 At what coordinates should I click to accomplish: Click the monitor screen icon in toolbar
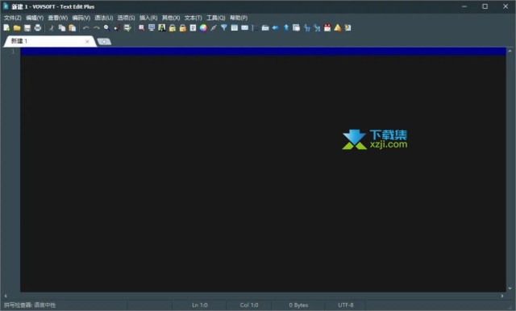[152, 28]
